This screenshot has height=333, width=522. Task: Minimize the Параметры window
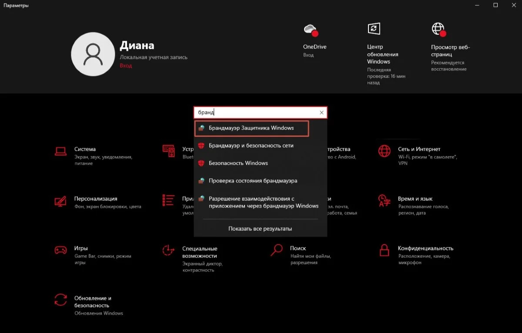click(477, 5)
